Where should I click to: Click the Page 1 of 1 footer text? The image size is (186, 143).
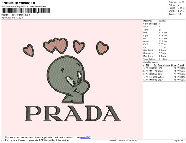(179, 141)
